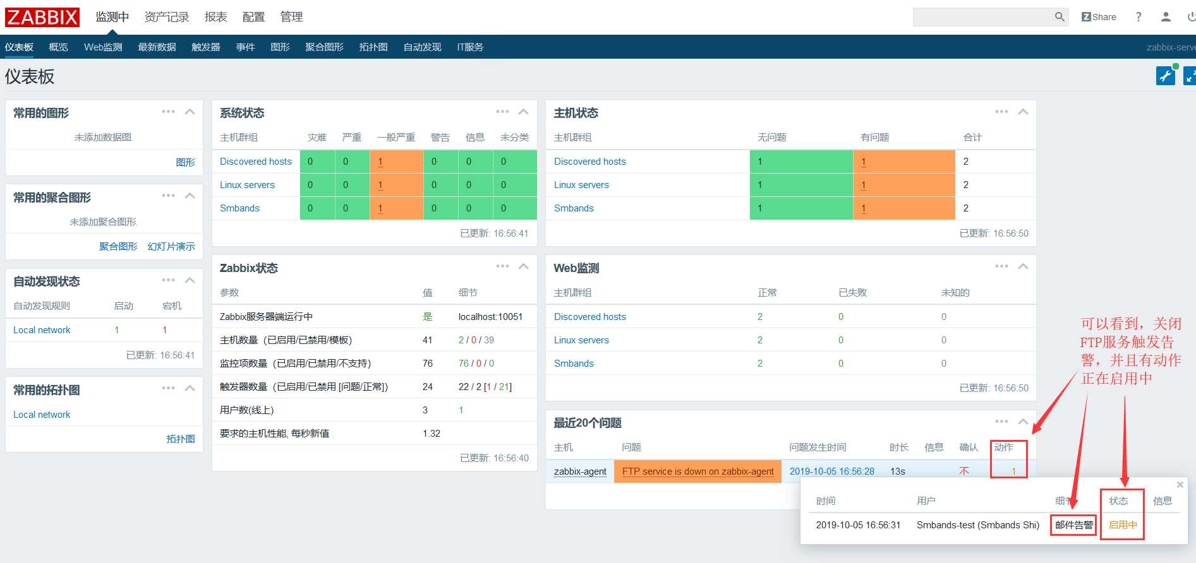Collapse the 常用的拓扑图 widget
Screen dimensions: 1196x563
pos(190,388)
